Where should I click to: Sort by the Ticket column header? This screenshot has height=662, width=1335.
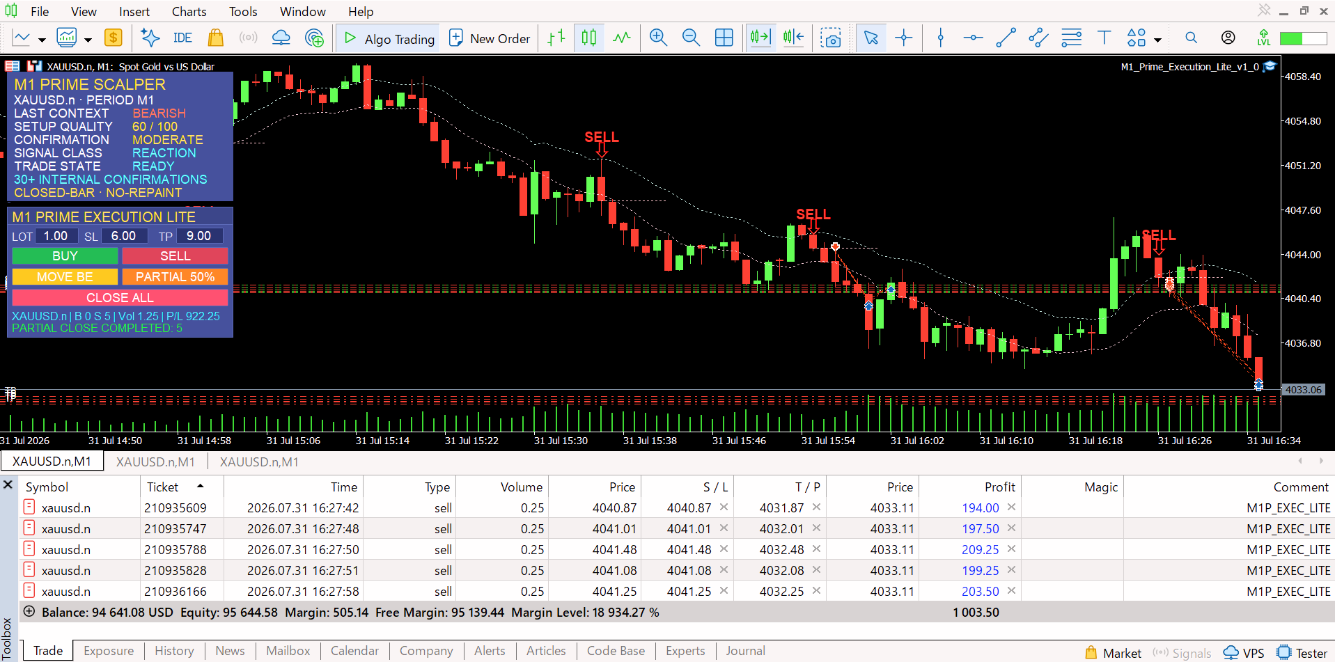click(x=181, y=487)
